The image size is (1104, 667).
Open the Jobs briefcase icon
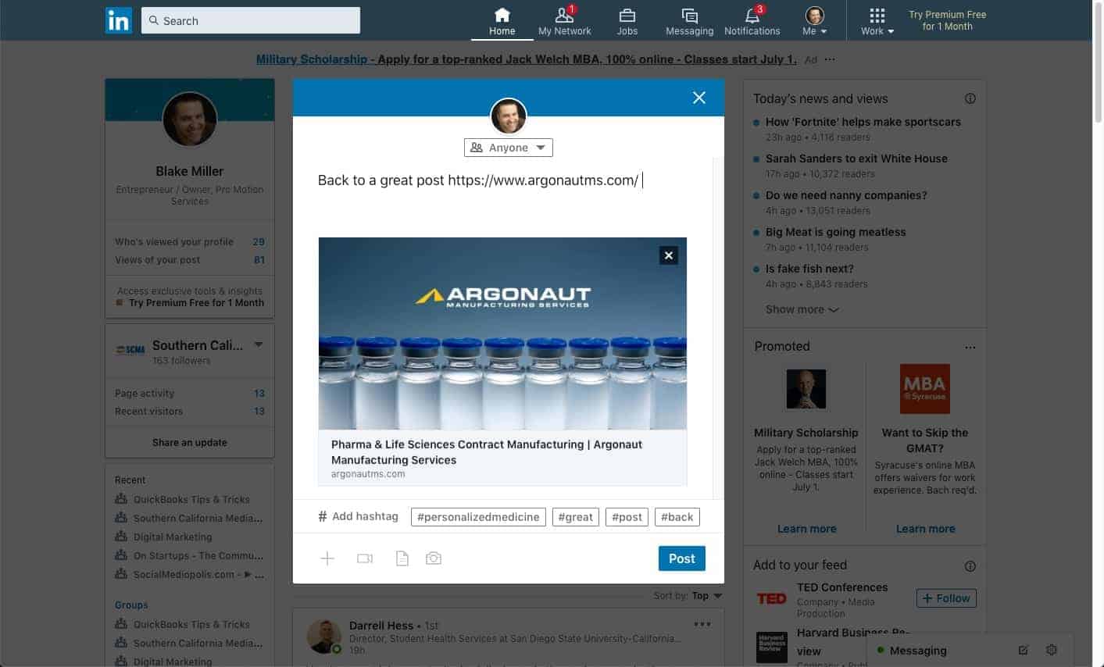(627, 16)
